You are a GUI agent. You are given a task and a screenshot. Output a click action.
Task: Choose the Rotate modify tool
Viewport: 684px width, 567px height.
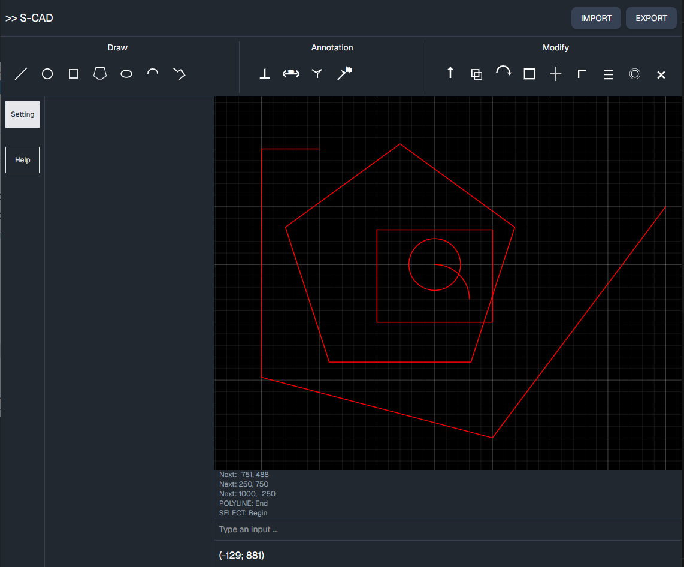(x=503, y=71)
